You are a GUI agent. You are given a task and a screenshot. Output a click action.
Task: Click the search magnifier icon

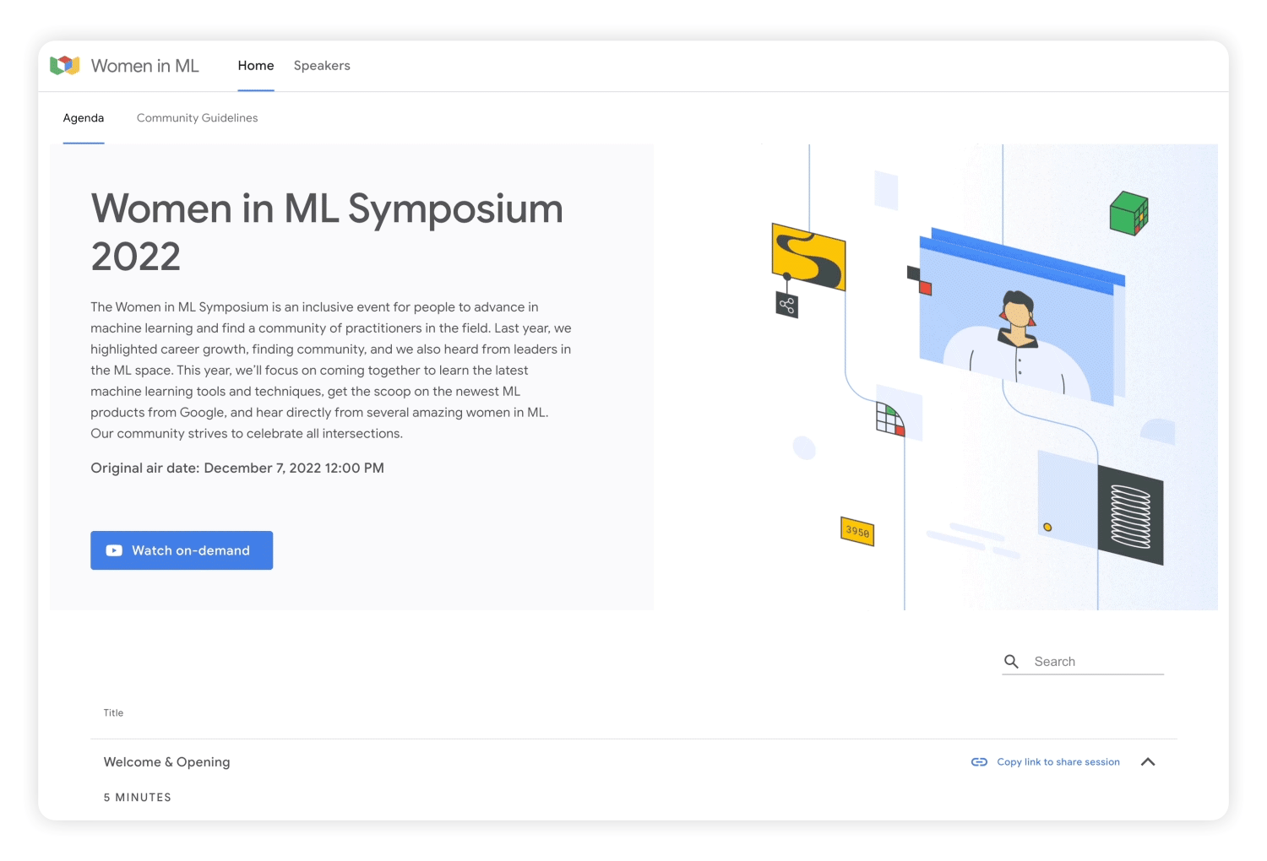pos(1011,662)
